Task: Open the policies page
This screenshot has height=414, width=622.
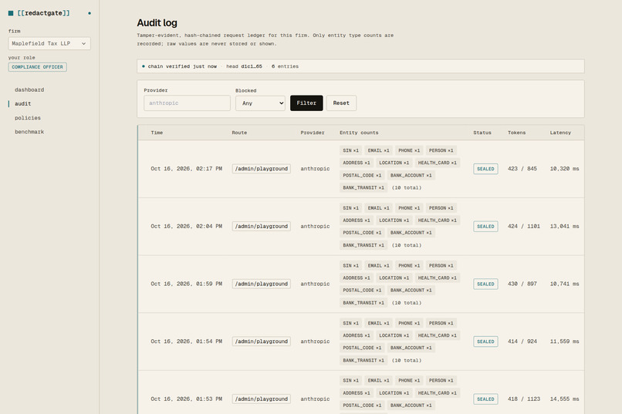Action: (x=28, y=118)
